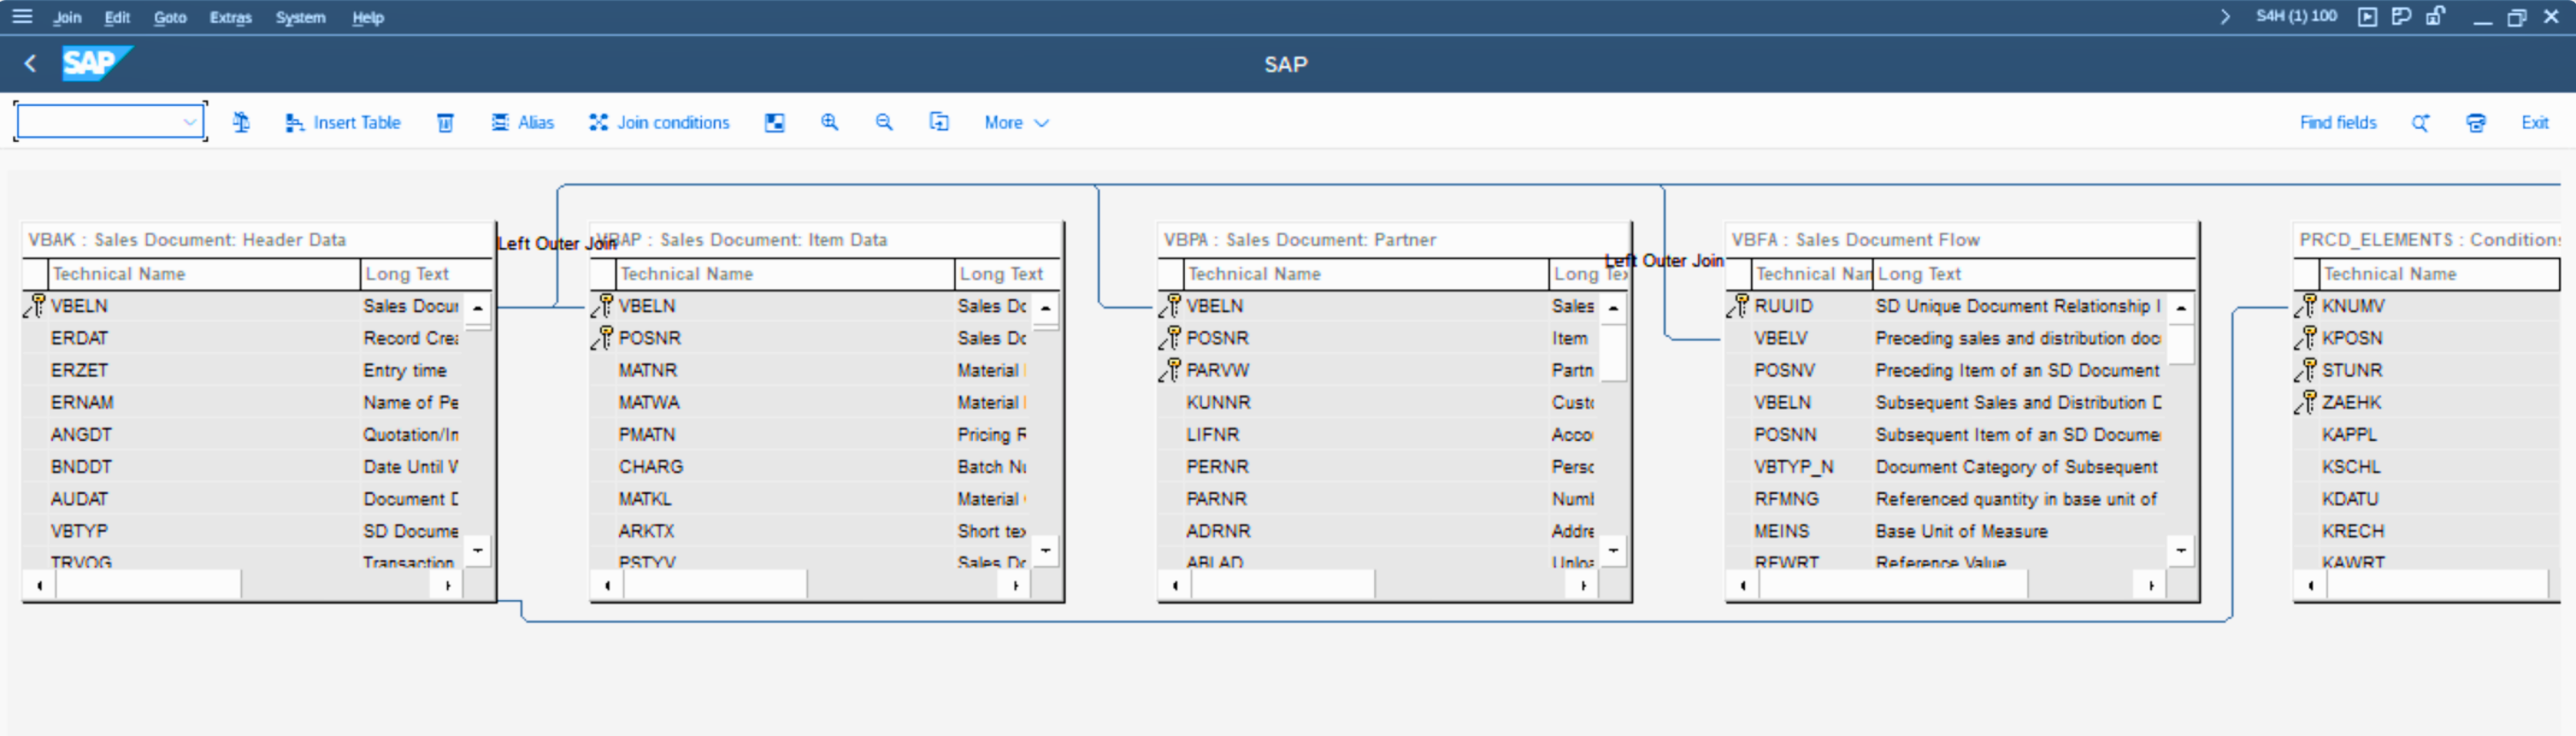Click the print icon beside Exit
This screenshot has width=2576, height=736.
pos(2475,122)
